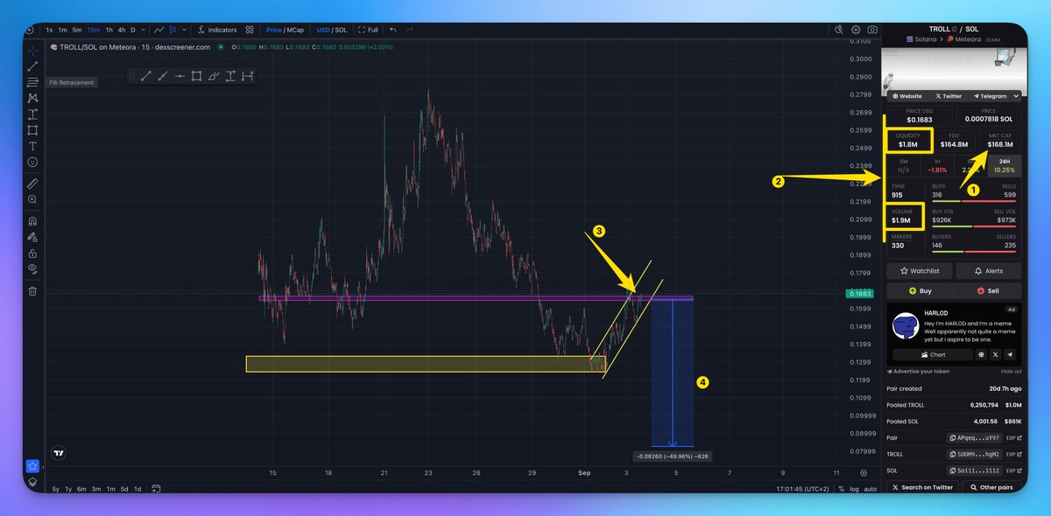Viewport: 1051px width, 516px height.
Task: Open the Indicators menu
Action: click(x=217, y=30)
